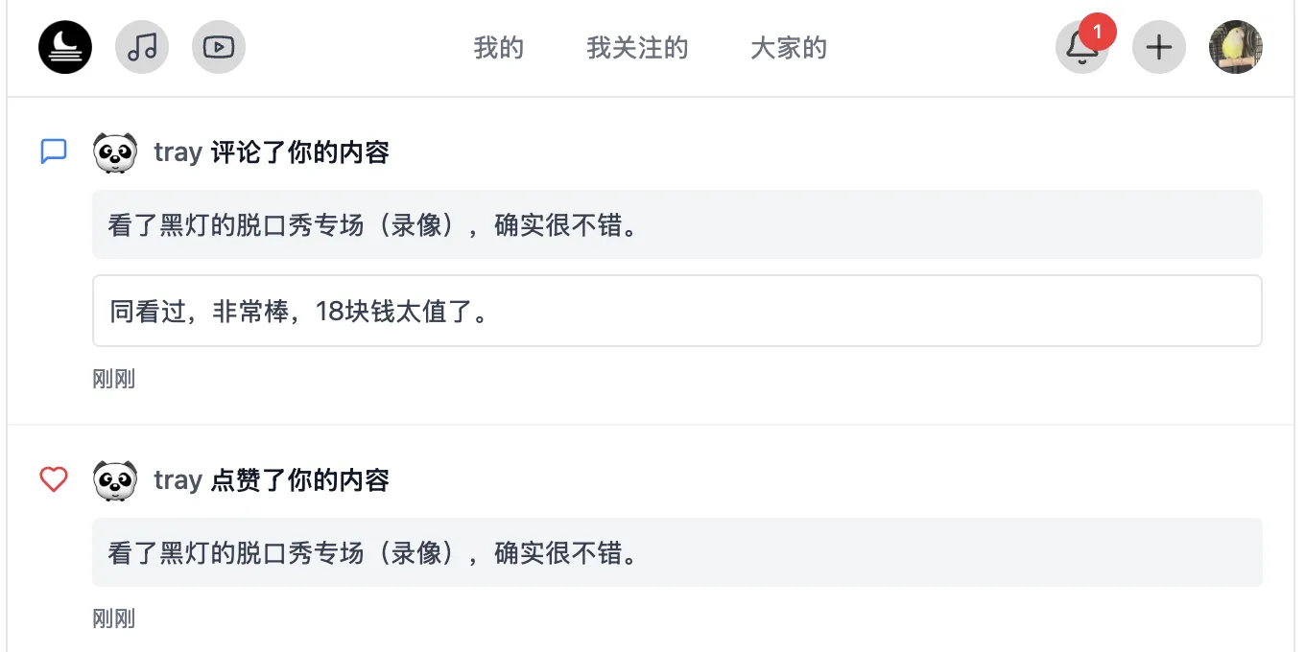This screenshot has width=1305, height=652.
Task: Open the music note section
Action: click(x=142, y=47)
